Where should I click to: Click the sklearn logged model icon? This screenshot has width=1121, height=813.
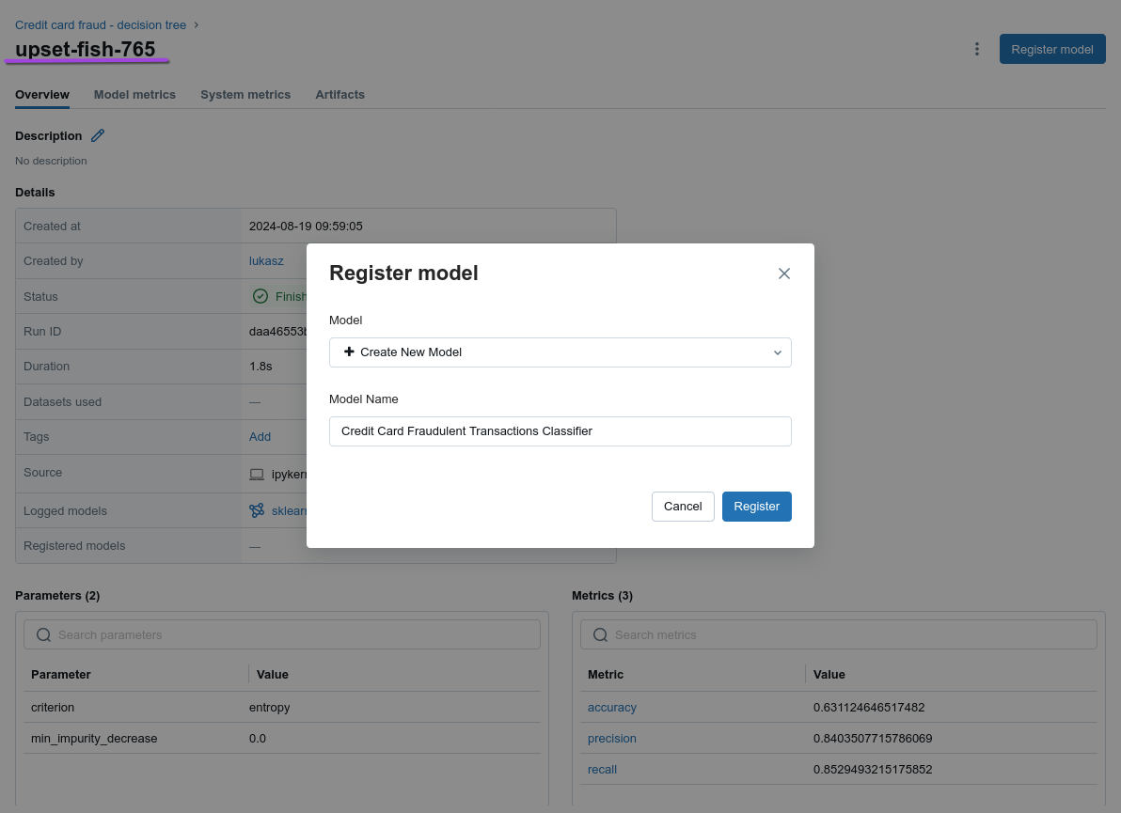tap(257, 510)
